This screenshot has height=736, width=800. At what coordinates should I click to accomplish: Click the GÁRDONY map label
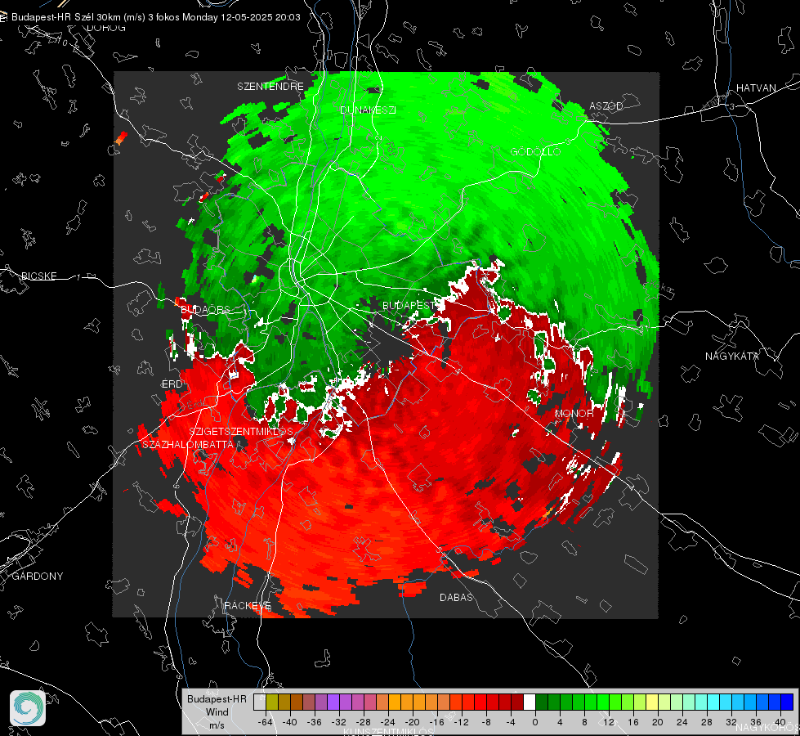click(38, 577)
